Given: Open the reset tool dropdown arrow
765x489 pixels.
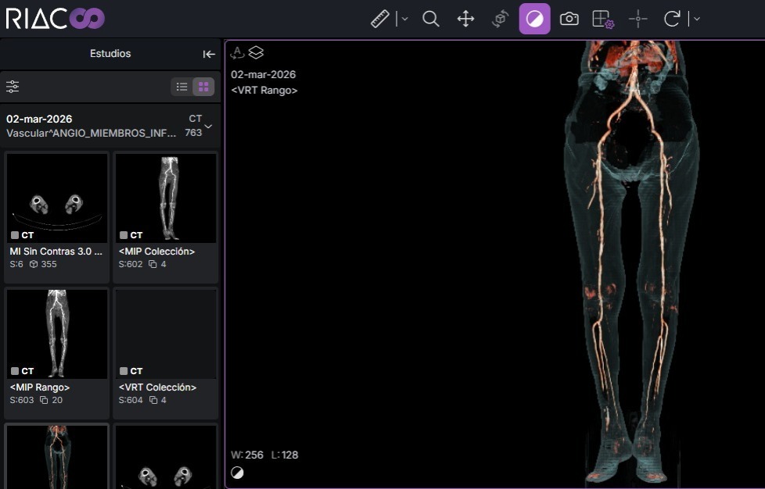Looking at the screenshot, I should pos(696,19).
